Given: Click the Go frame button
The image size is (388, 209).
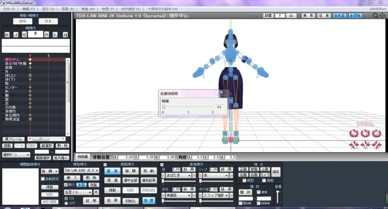Looking at the screenshot, I should [291, 16].
